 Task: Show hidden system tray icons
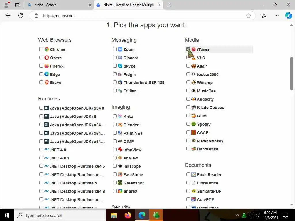(237, 215)
